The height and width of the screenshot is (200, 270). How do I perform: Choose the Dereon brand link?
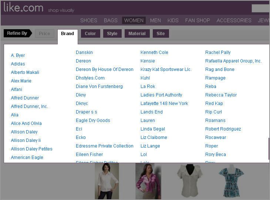pos(83,61)
